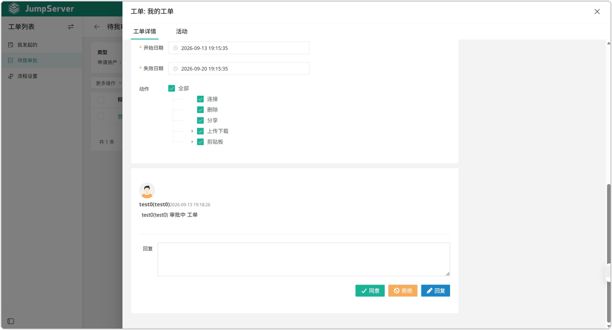Image resolution: width=612 pixels, height=330 pixels.
Task: Click the drawer's vertical scrollbar
Action: coord(609,253)
